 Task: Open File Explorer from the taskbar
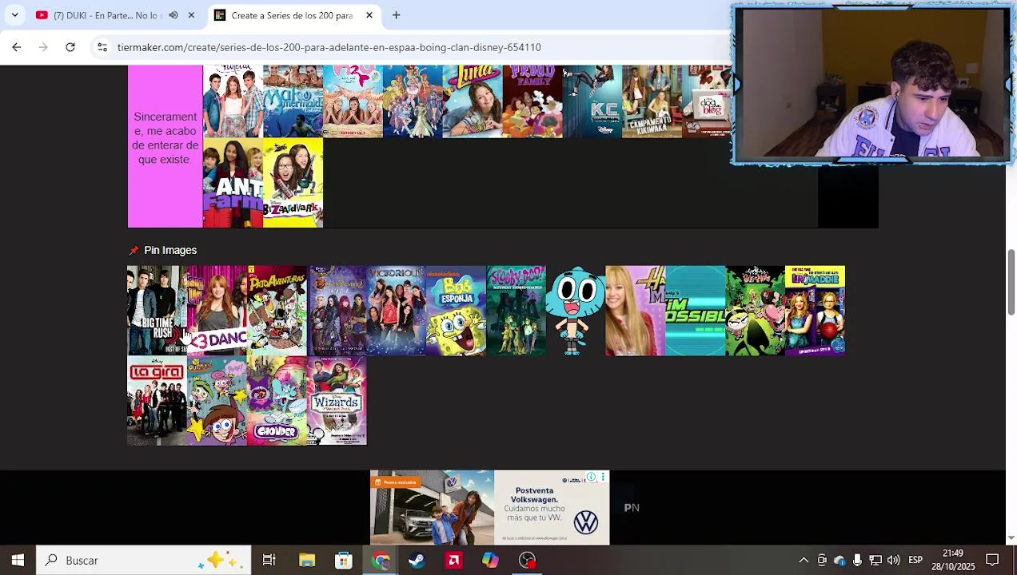pyautogui.click(x=307, y=560)
